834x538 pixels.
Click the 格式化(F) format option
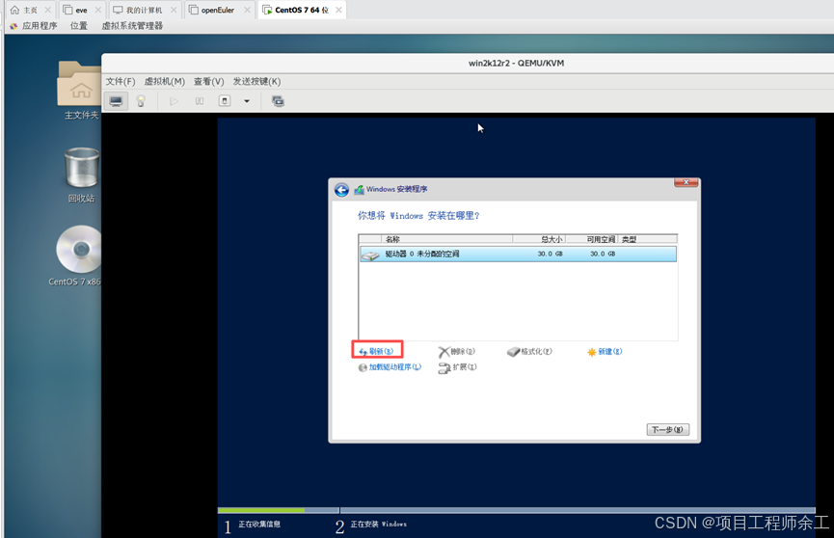tap(529, 352)
